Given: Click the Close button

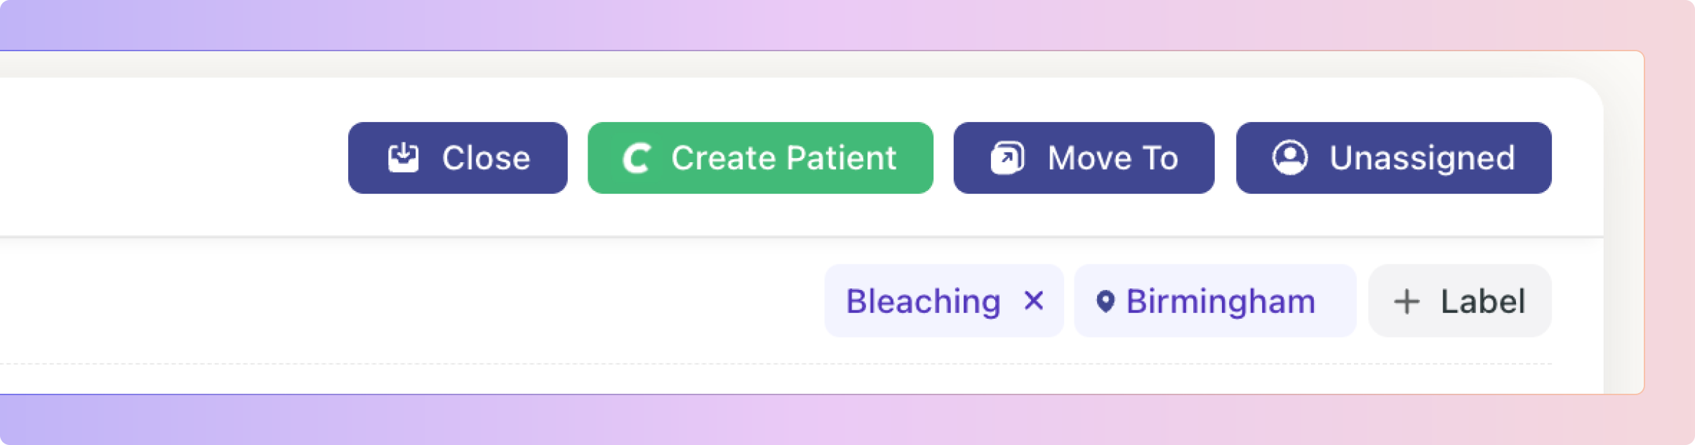Looking at the screenshot, I should [458, 158].
